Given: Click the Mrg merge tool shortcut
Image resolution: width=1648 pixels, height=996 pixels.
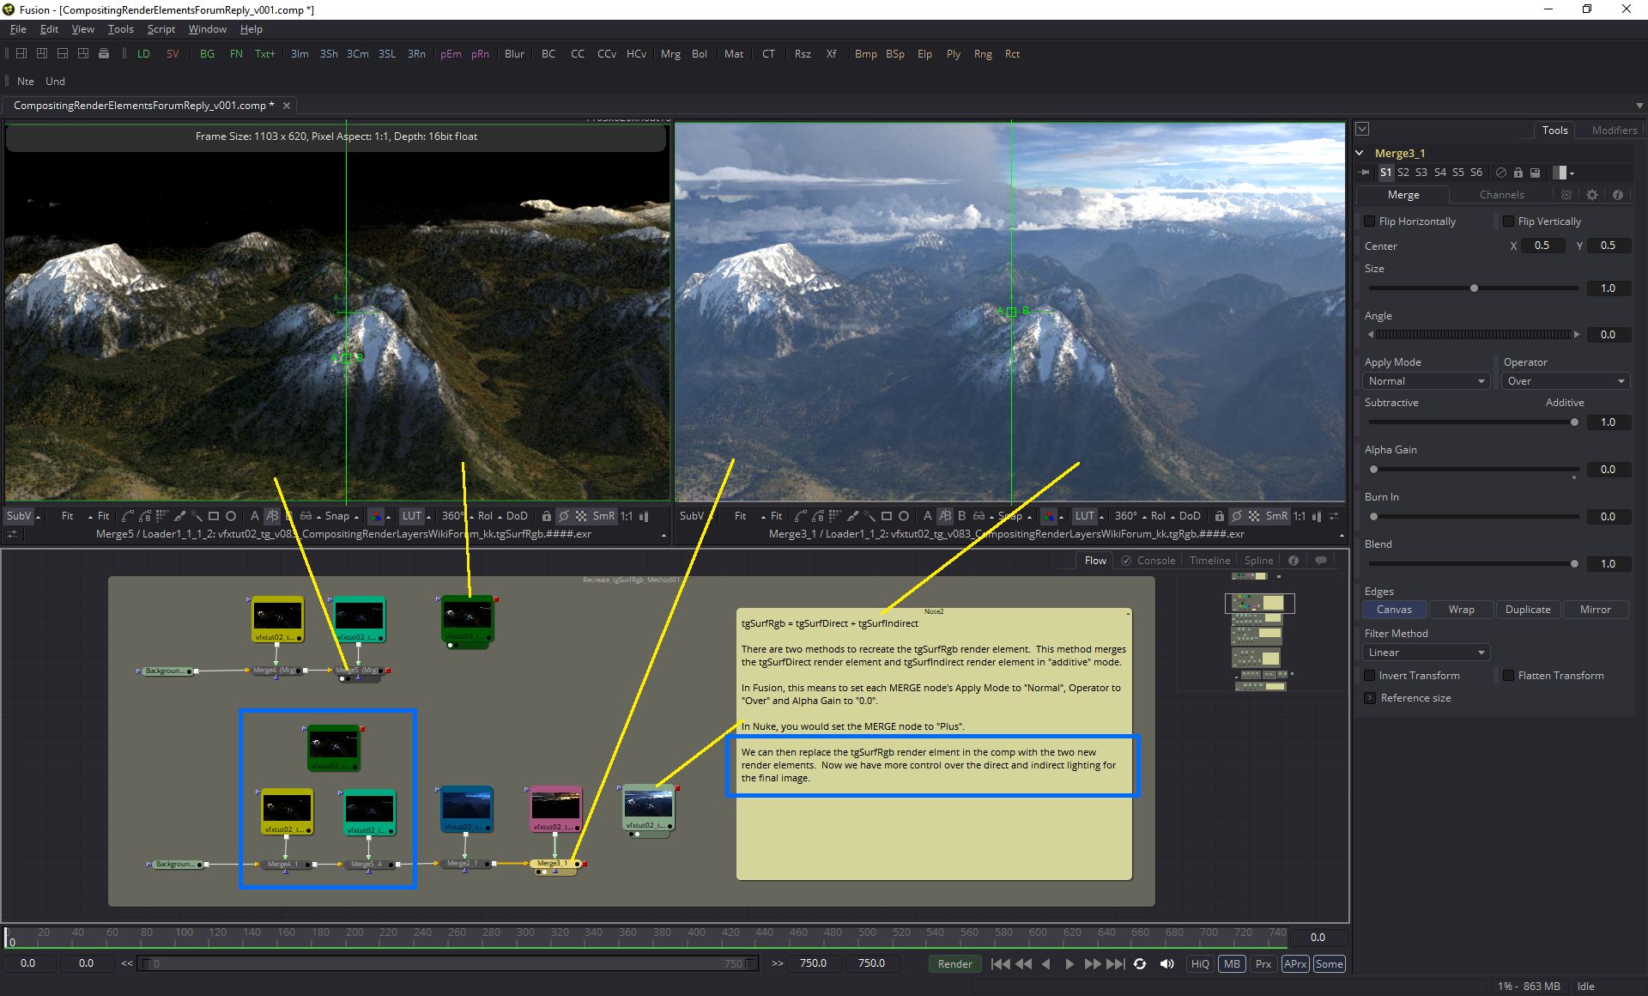Looking at the screenshot, I should click(x=670, y=53).
